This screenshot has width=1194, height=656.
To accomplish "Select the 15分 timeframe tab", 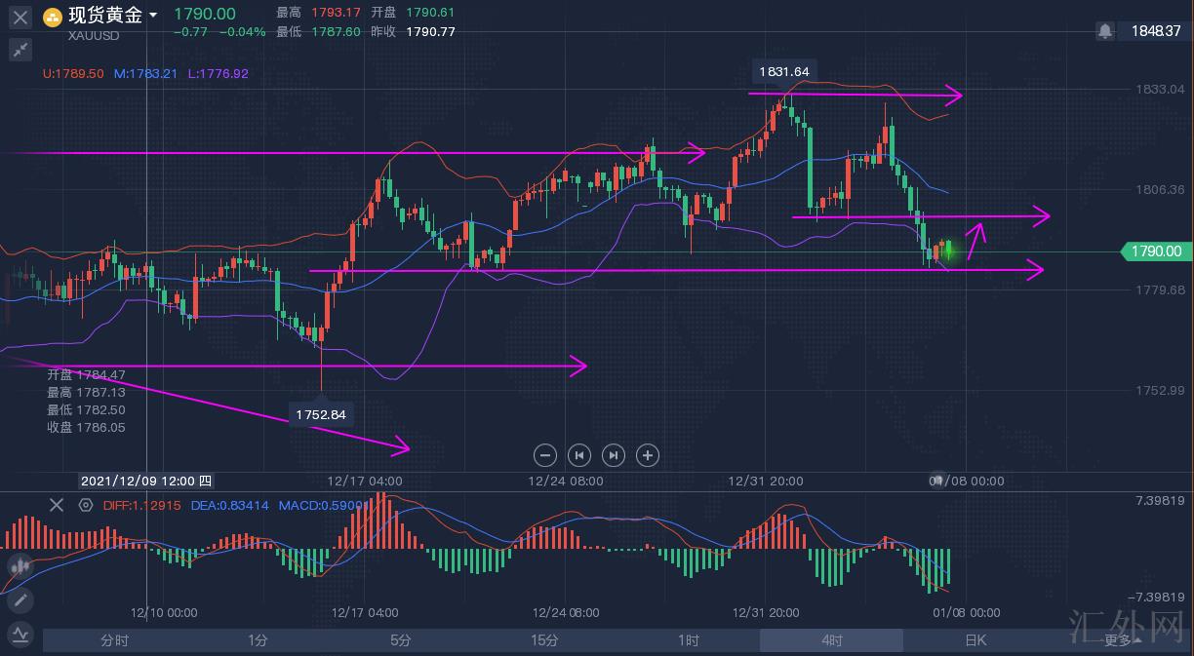I will coord(544,640).
